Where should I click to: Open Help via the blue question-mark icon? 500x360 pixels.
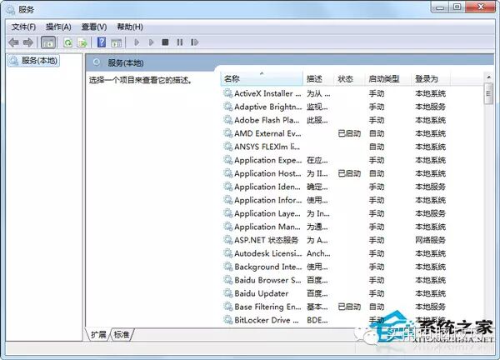click(102, 42)
